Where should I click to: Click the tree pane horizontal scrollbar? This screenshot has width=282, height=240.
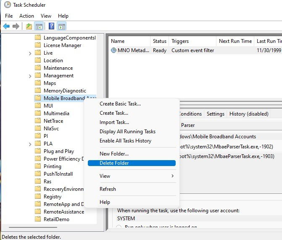tap(33, 227)
